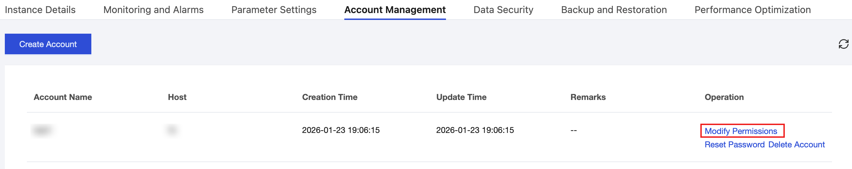This screenshot has width=852, height=169.
Task: Click the Reset Password link
Action: point(734,145)
